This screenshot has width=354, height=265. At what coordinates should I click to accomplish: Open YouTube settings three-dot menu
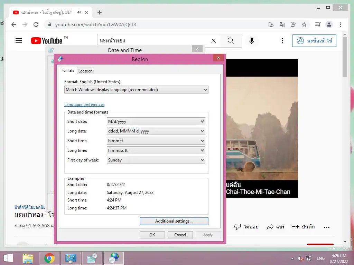pyautogui.click(x=282, y=41)
